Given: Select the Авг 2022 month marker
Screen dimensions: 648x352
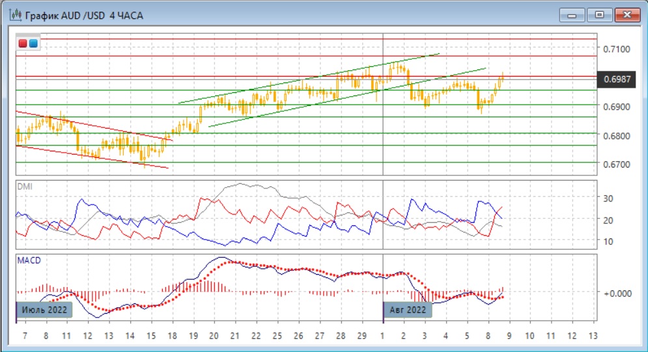Looking at the screenshot, I should pos(408,310).
